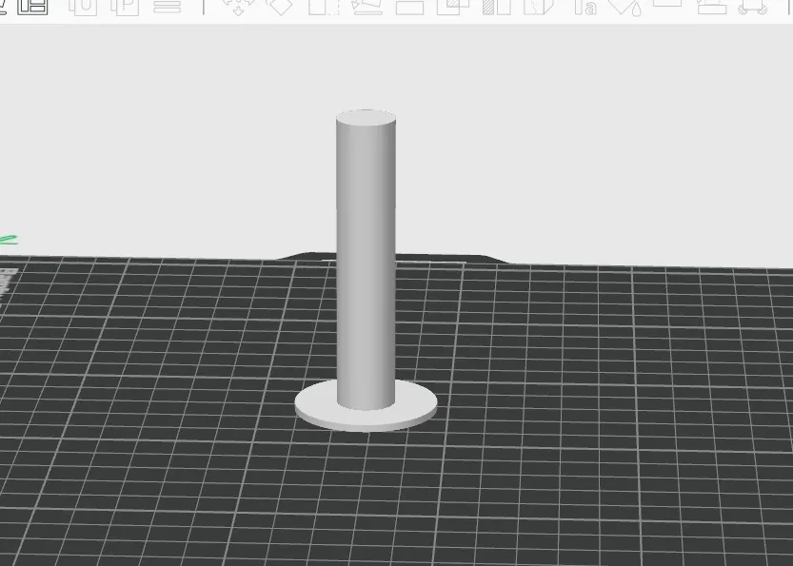
Task: Open the Variable Layer Height tool
Action: (167, 6)
